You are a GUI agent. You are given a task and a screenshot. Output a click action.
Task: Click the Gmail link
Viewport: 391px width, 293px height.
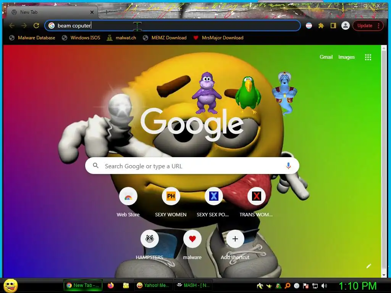coord(326,57)
